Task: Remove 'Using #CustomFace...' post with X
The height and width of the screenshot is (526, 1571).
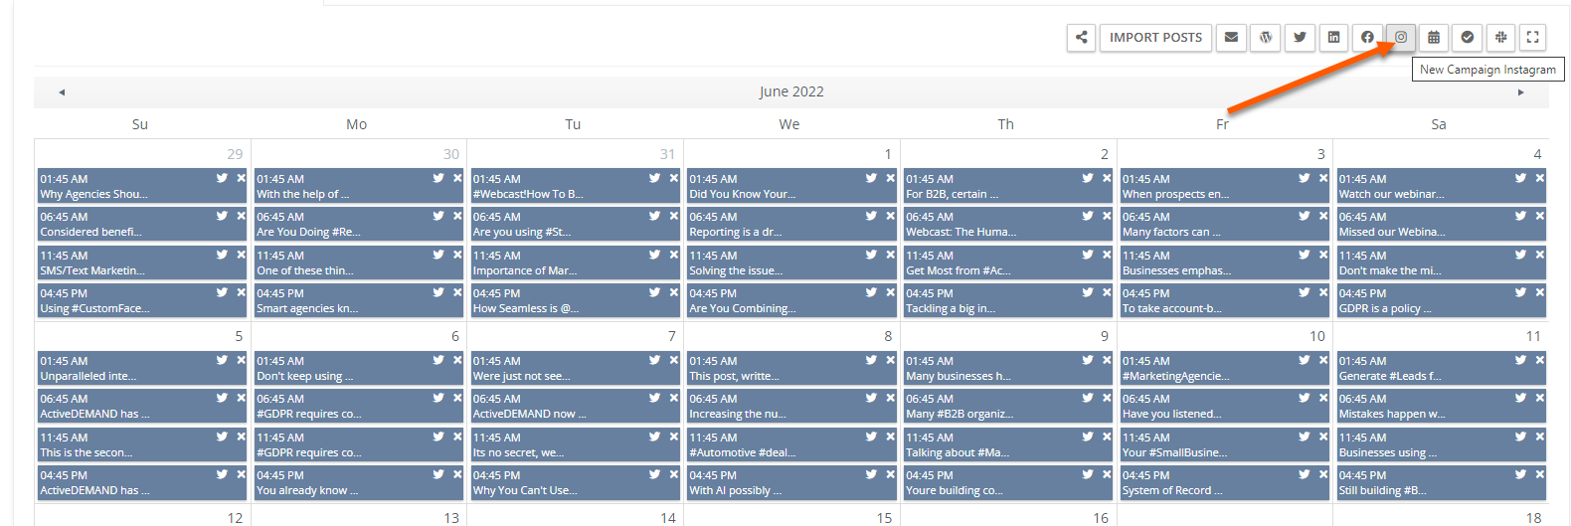Action: [241, 292]
